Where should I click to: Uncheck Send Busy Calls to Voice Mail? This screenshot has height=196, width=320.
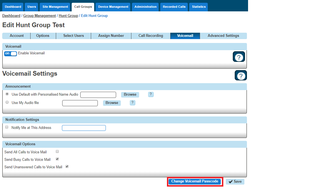57,159
